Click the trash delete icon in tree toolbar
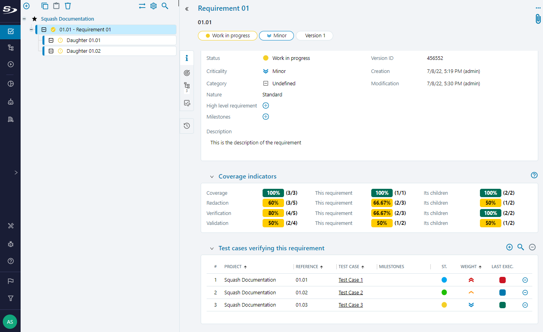The height and width of the screenshot is (332, 543). coord(68,6)
